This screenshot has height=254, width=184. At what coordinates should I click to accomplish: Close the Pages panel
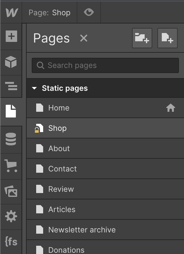[x=83, y=38]
